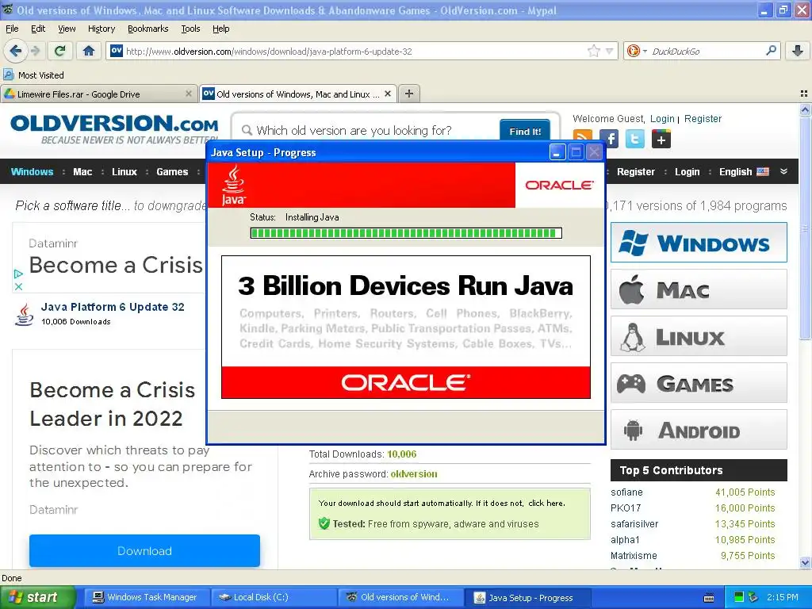Screen dimensions: 812x609
Task: Open a new tab with the plus button
Action: [x=409, y=94]
